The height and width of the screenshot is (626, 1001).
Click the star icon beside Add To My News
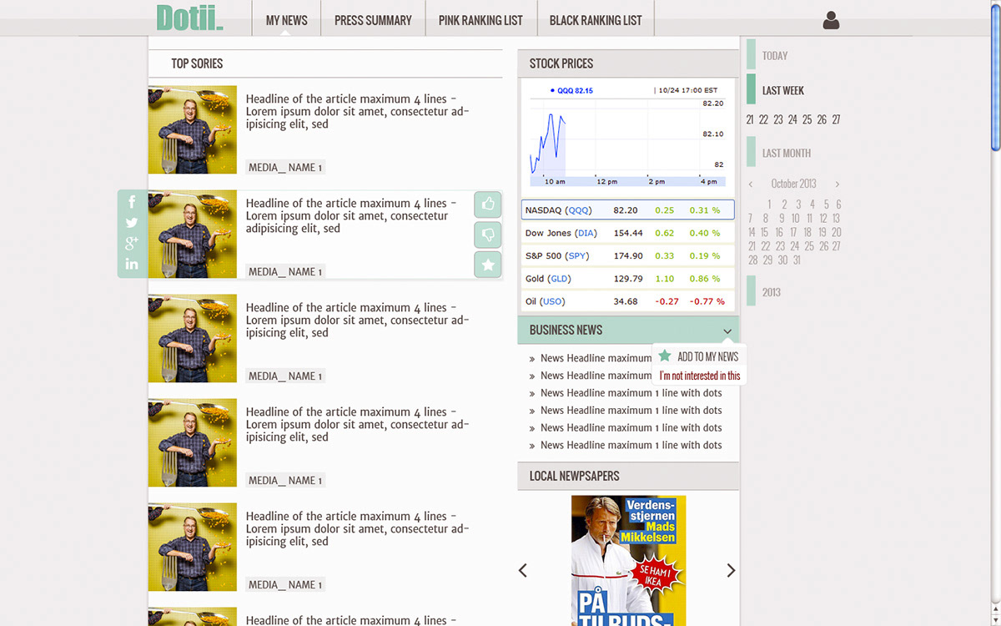[665, 356]
